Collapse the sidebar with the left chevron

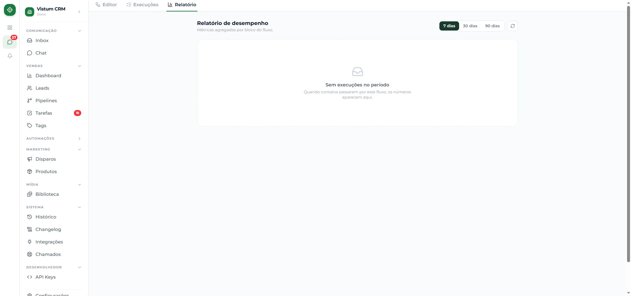click(x=79, y=12)
